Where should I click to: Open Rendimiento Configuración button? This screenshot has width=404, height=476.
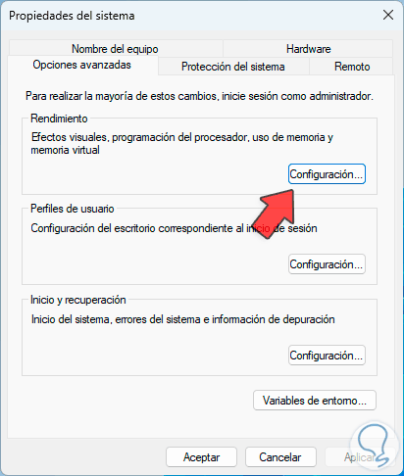pos(327,174)
